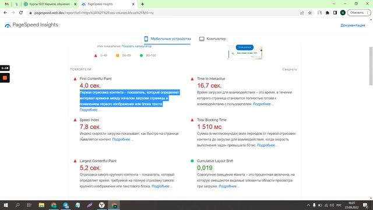Open the Документация link

click(353, 25)
